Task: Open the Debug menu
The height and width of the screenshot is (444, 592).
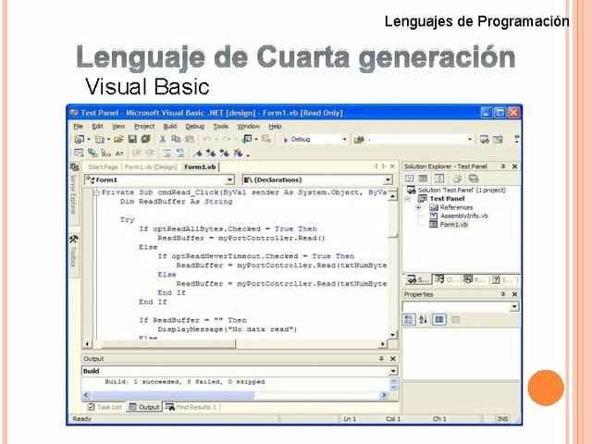Action: click(195, 126)
